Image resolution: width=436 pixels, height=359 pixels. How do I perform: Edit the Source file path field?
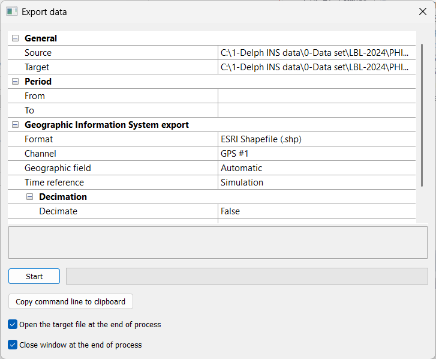pos(317,53)
